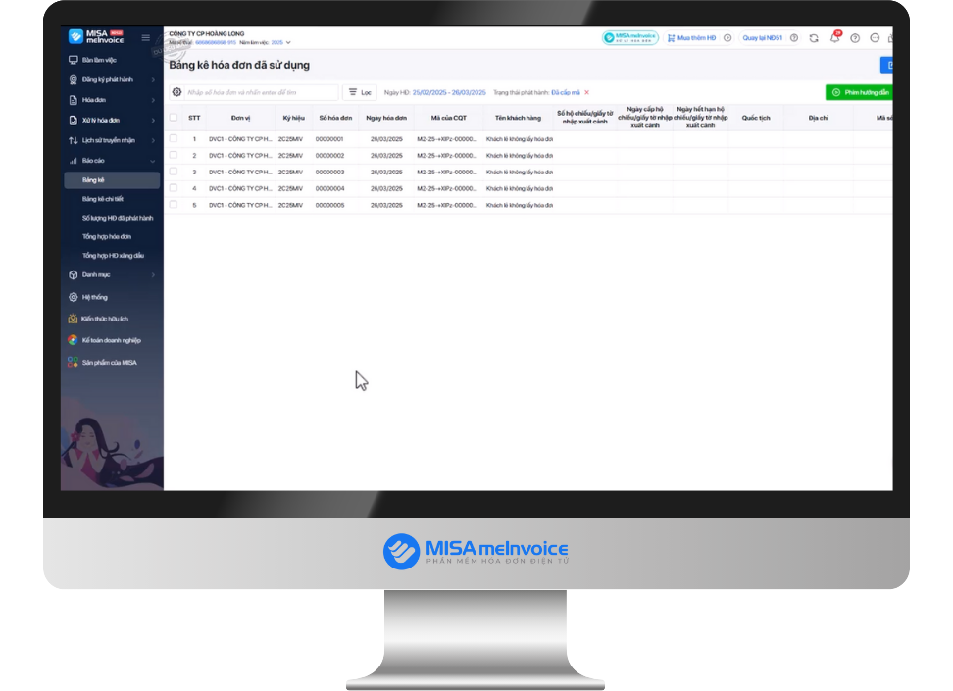Open the more options ellipsis icon
This screenshot has height=691, width=953.
[x=875, y=38]
